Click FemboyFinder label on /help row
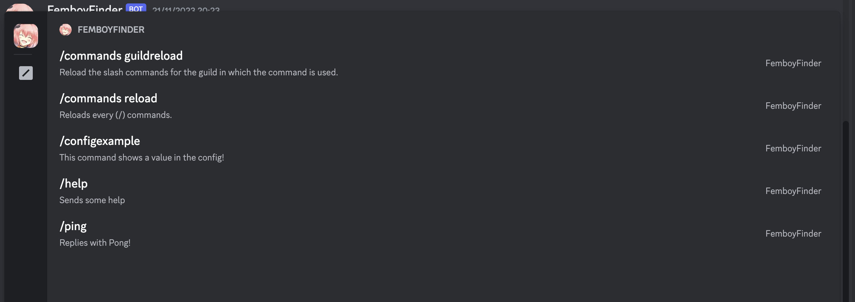Image resolution: width=855 pixels, height=302 pixels. pyautogui.click(x=793, y=191)
